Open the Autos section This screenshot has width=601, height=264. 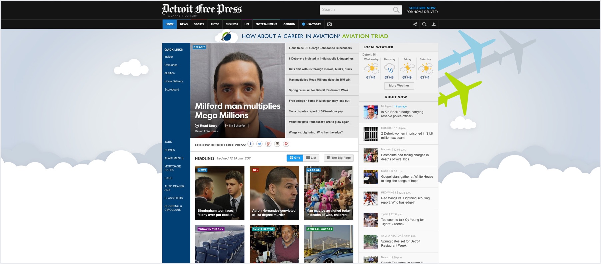[x=215, y=24]
